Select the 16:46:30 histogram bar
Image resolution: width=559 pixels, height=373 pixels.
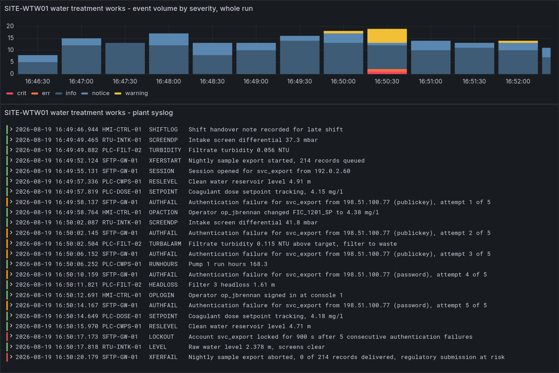[x=38, y=65]
